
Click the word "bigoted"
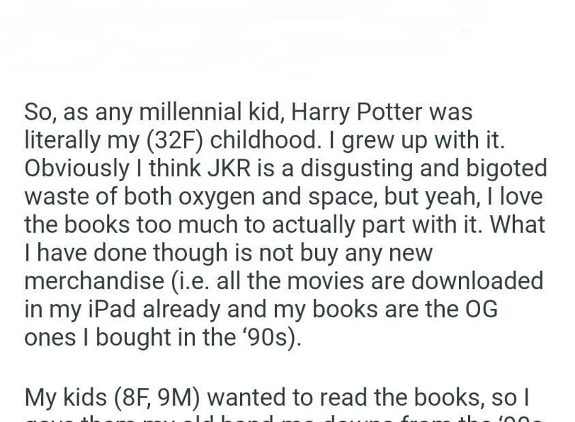[503, 167]
